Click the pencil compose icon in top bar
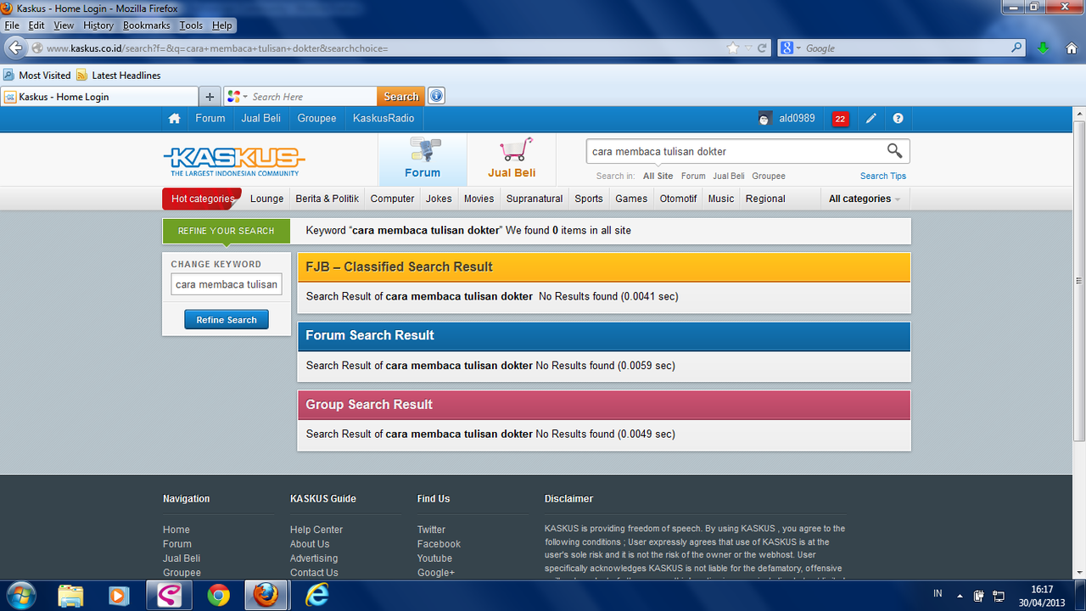 [x=870, y=119]
